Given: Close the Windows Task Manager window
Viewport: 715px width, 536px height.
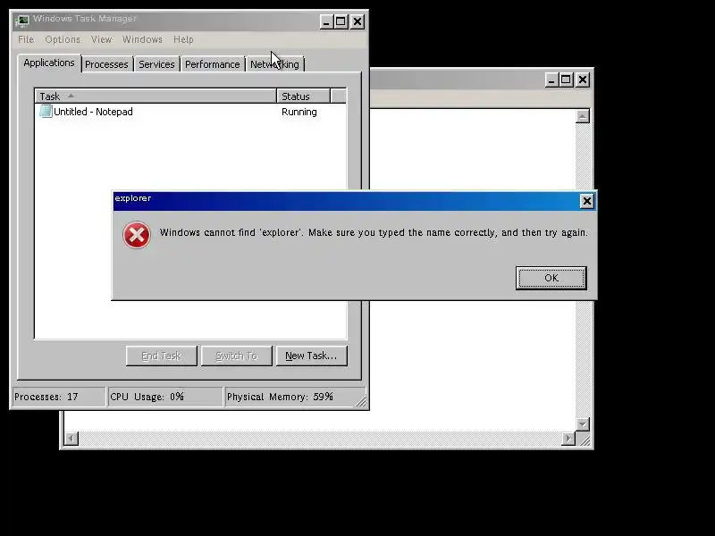Looking at the screenshot, I should [x=357, y=21].
